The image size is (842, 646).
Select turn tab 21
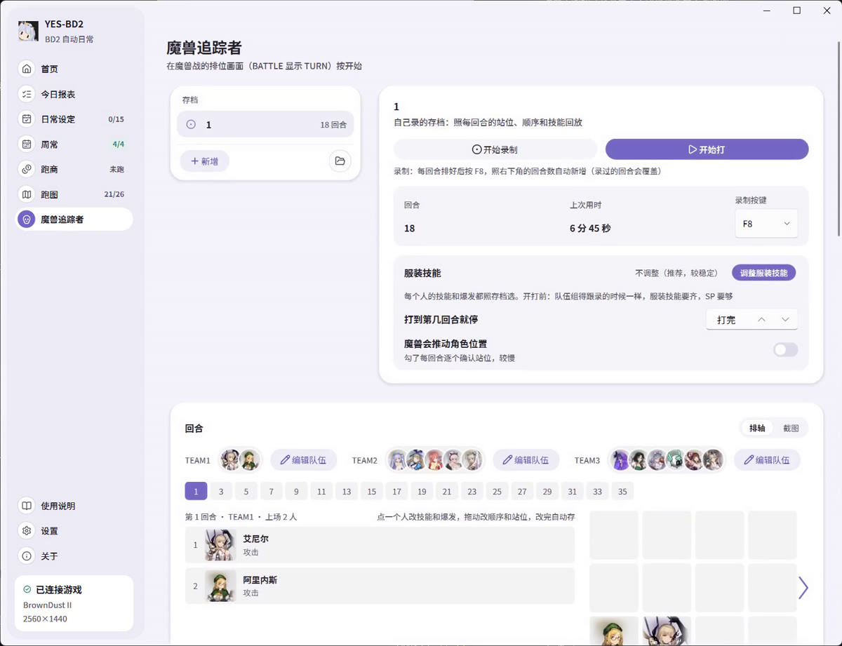click(x=447, y=492)
